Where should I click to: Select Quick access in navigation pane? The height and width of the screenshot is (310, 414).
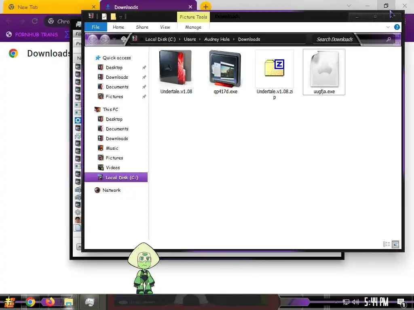(x=113, y=58)
